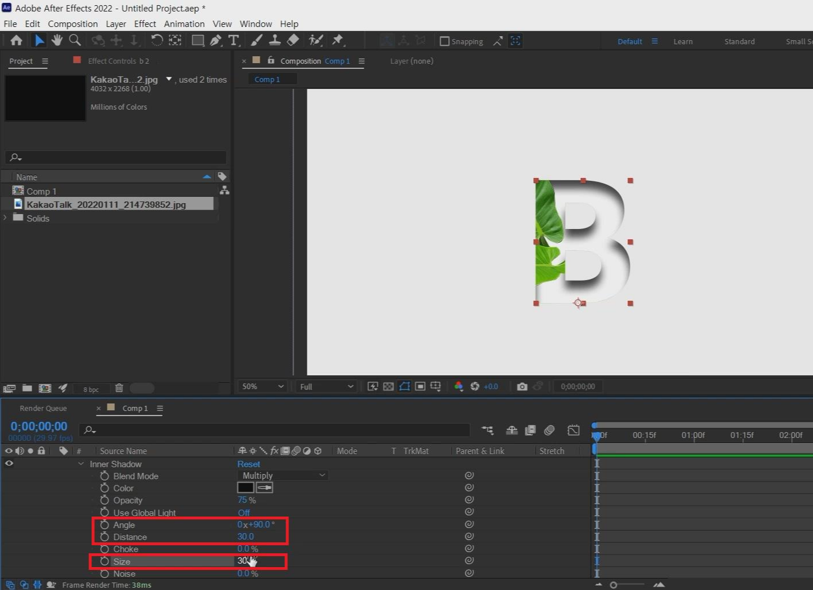Click the Delete trash icon in Project panel
The height and width of the screenshot is (590, 813).
pyautogui.click(x=119, y=389)
